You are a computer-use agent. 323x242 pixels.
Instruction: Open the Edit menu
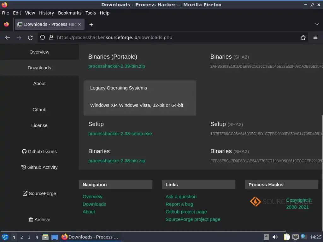point(17,13)
